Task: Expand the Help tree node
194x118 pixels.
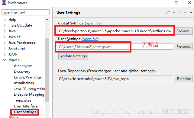Action: [x=5, y=20]
